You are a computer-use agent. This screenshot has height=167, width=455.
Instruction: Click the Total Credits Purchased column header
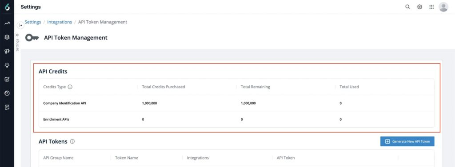(x=164, y=87)
